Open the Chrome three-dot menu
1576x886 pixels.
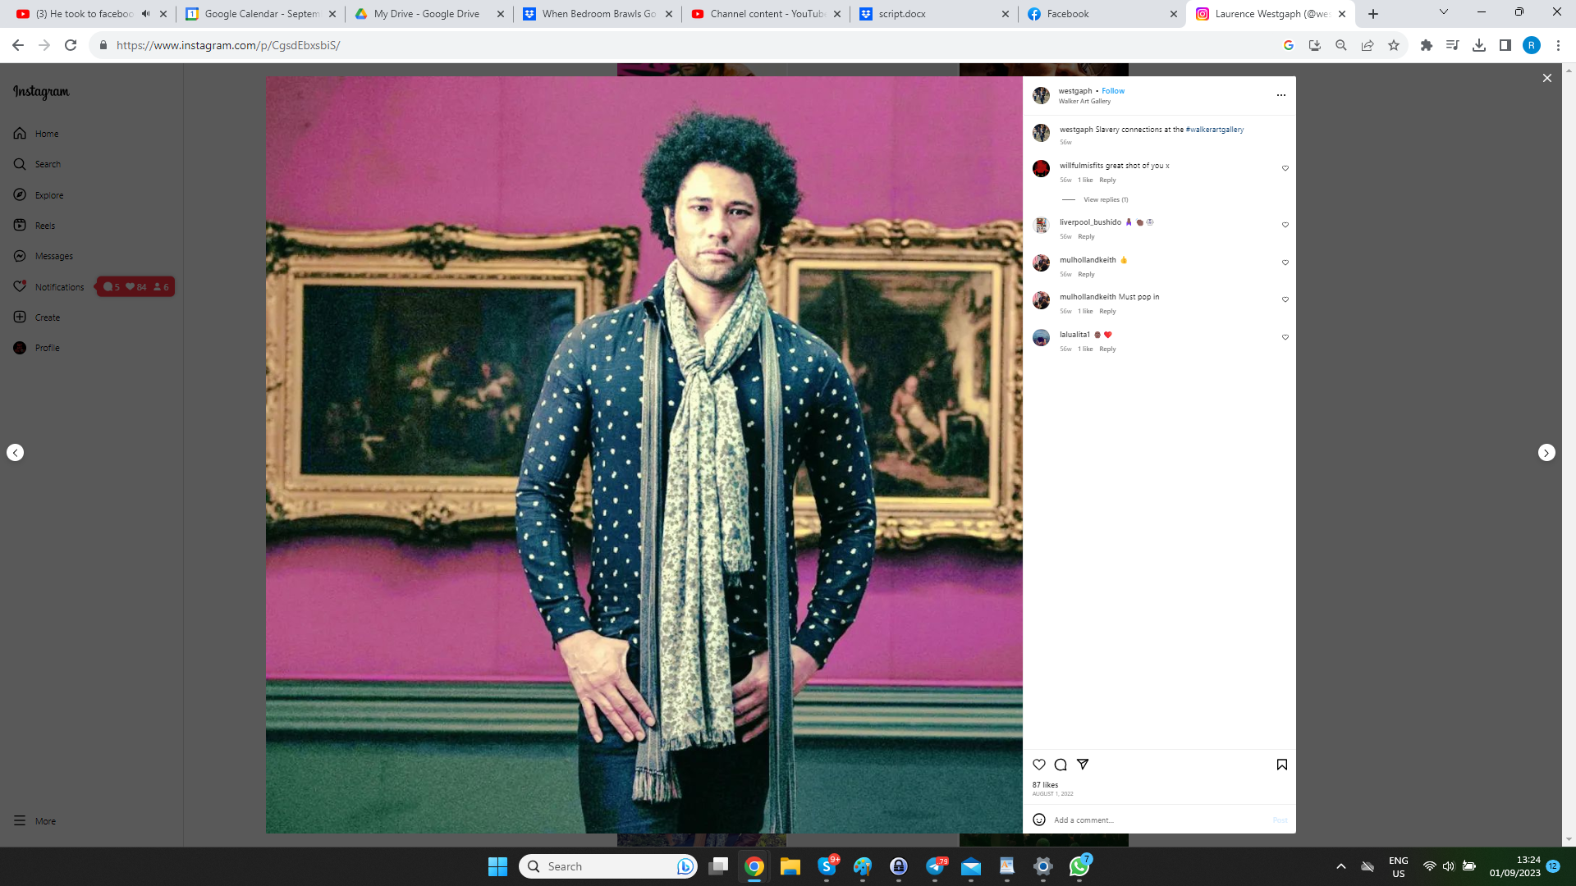coord(1558,45)
